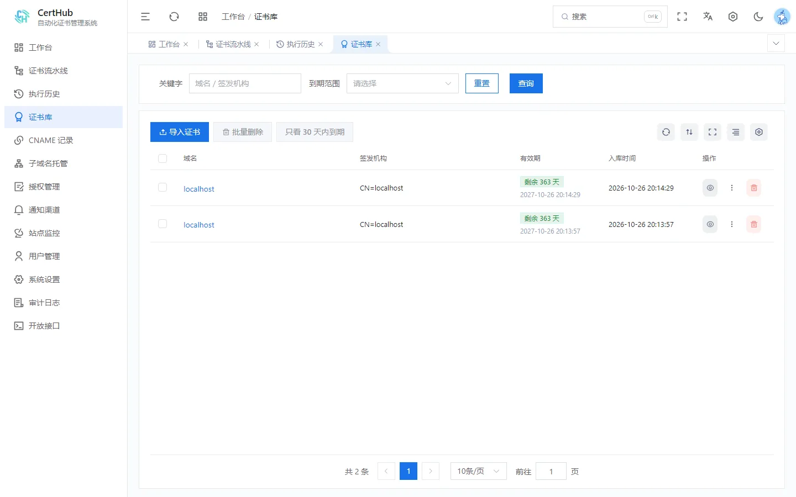The width and height of the screenshot is (796, 497).
Task: Open the user avatar menu
Action: click(782, 17)
